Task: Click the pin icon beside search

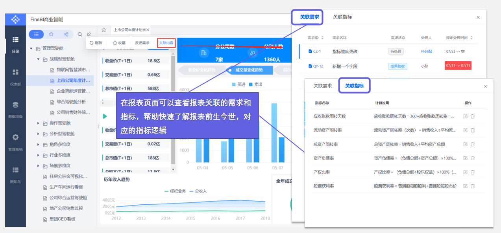Action: click(89, 34)
